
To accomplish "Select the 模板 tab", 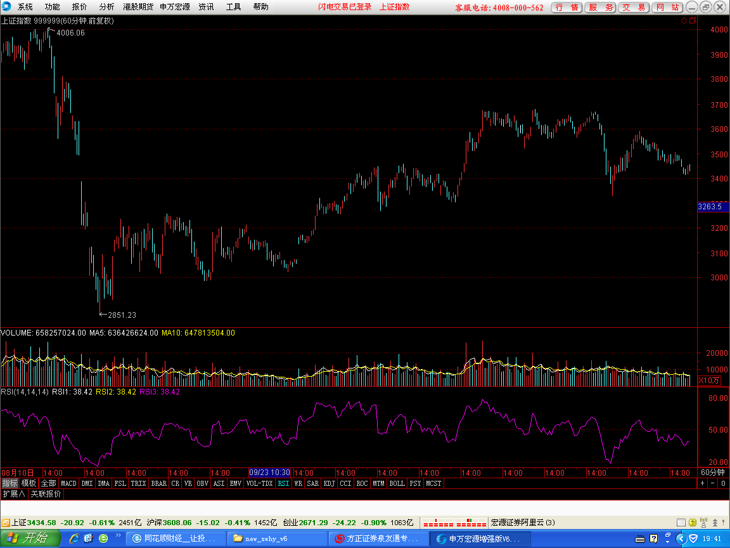I will point(29,483).
